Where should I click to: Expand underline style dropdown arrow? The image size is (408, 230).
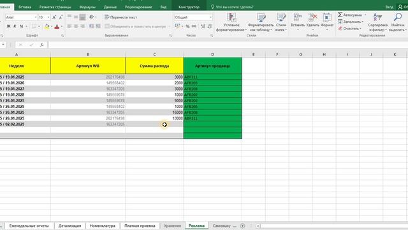26,26
